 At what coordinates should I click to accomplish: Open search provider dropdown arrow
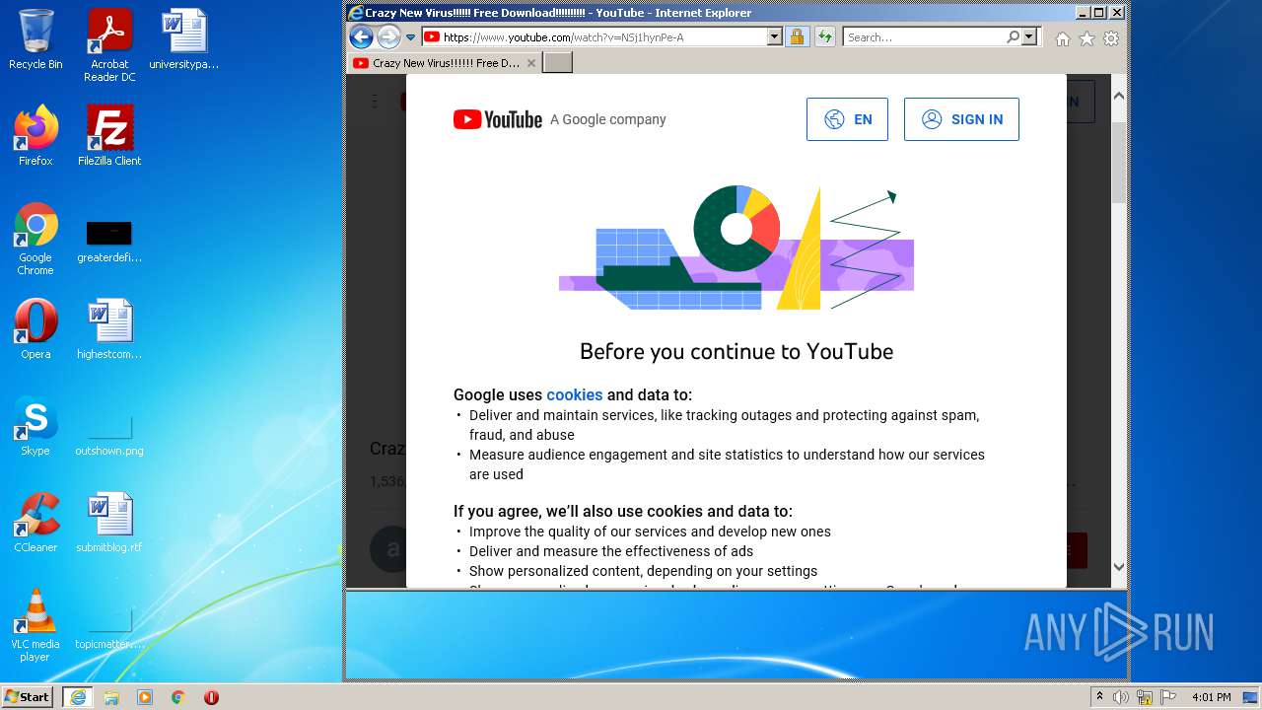pyautogui.click(x=1029, y=37)
